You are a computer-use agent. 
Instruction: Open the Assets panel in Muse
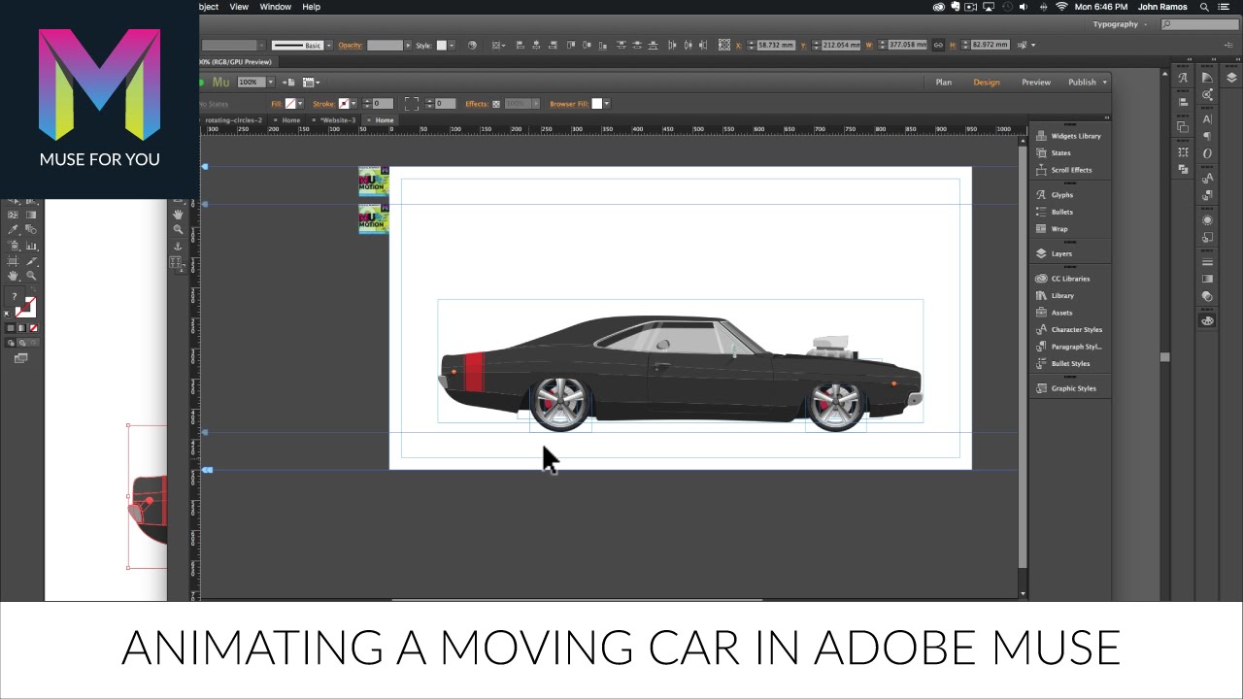tap(1055, 313)
